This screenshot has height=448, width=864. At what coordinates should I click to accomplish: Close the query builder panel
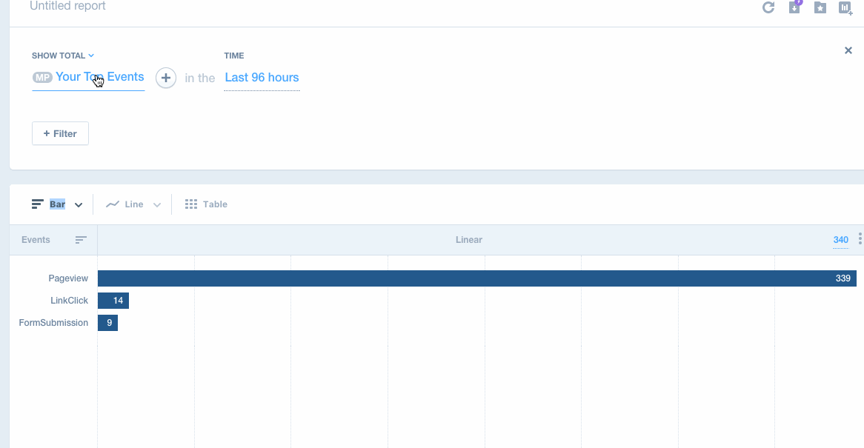tap(848, 50)
